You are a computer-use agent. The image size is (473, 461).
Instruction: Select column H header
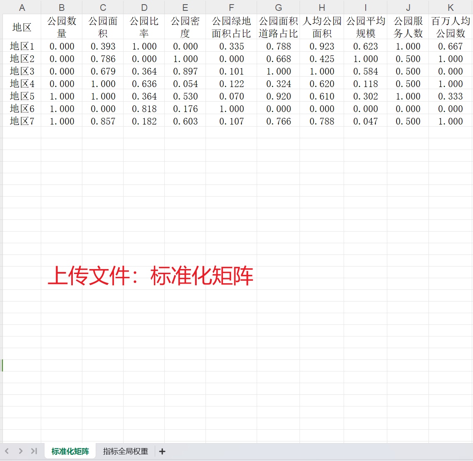pos(322,7)
